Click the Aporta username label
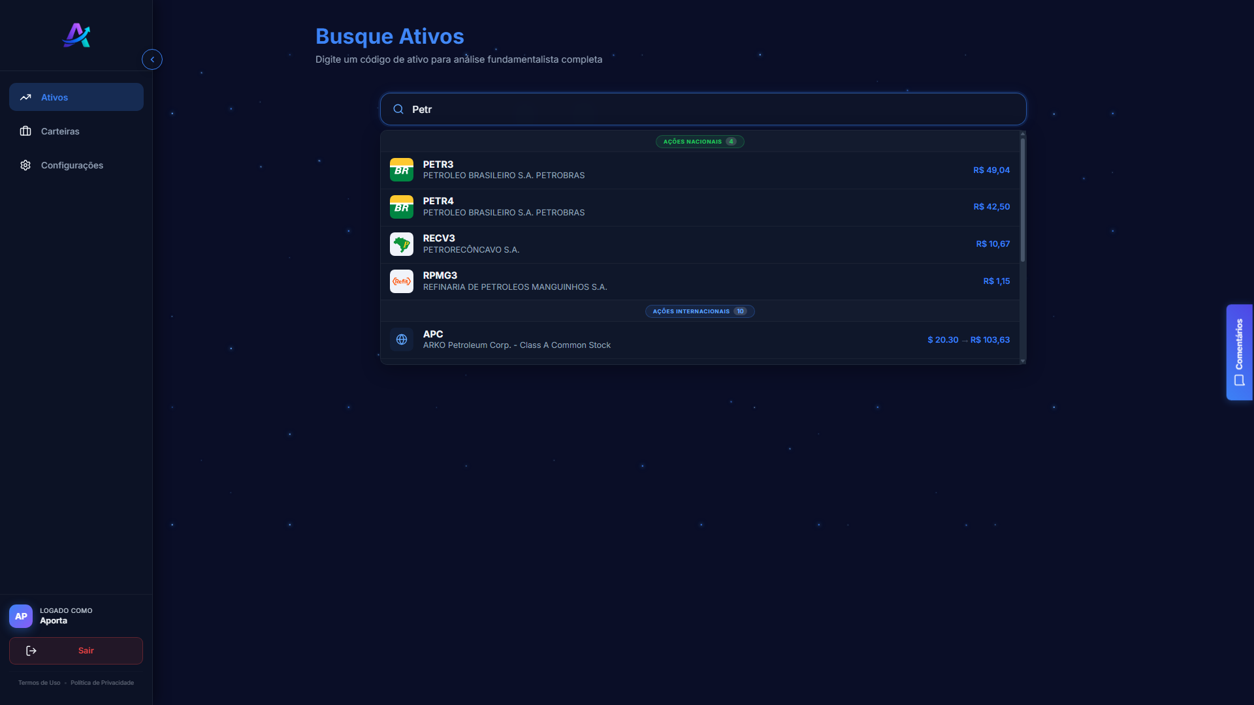 click(x=54, y=621)
